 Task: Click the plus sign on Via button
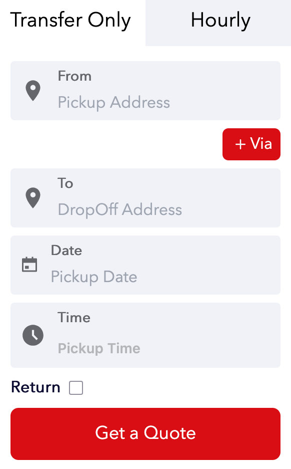[240, 144]
